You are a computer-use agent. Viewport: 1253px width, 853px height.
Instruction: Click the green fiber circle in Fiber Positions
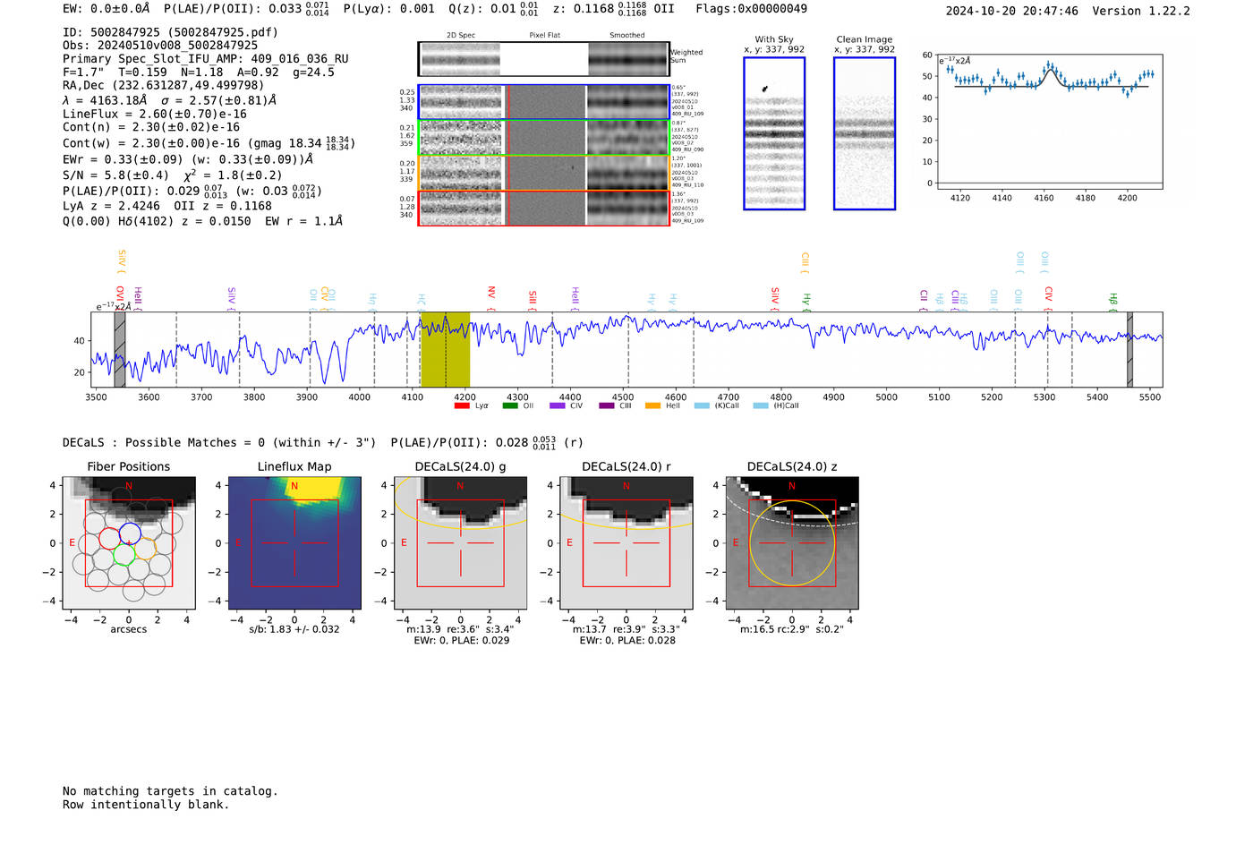[x=124, y=554]
